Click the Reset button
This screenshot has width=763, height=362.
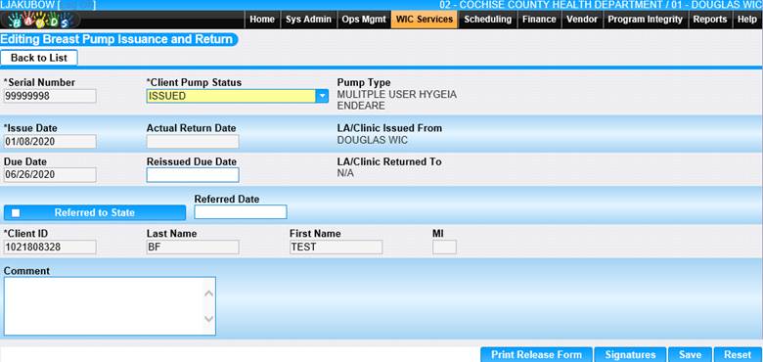coord(738,355)
